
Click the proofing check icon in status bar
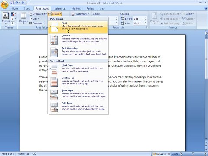(34, 154)
